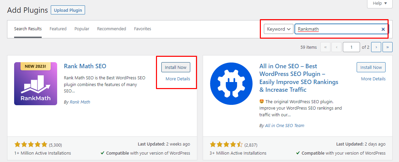Open the Rank Math SEO plugin logo
The image size is (399, 162).
coord(36,84)
